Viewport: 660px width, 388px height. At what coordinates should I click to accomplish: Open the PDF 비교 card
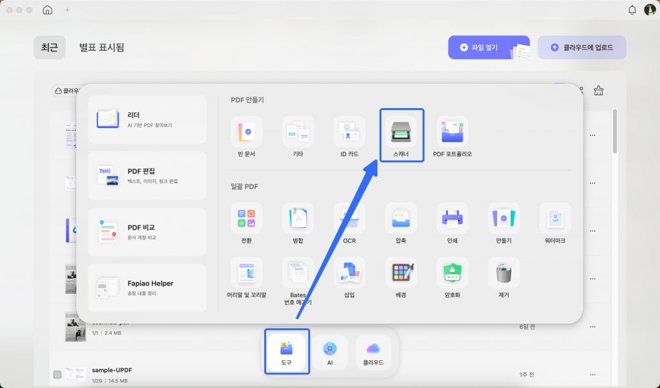pyautogui.click(x=148, y=232)
